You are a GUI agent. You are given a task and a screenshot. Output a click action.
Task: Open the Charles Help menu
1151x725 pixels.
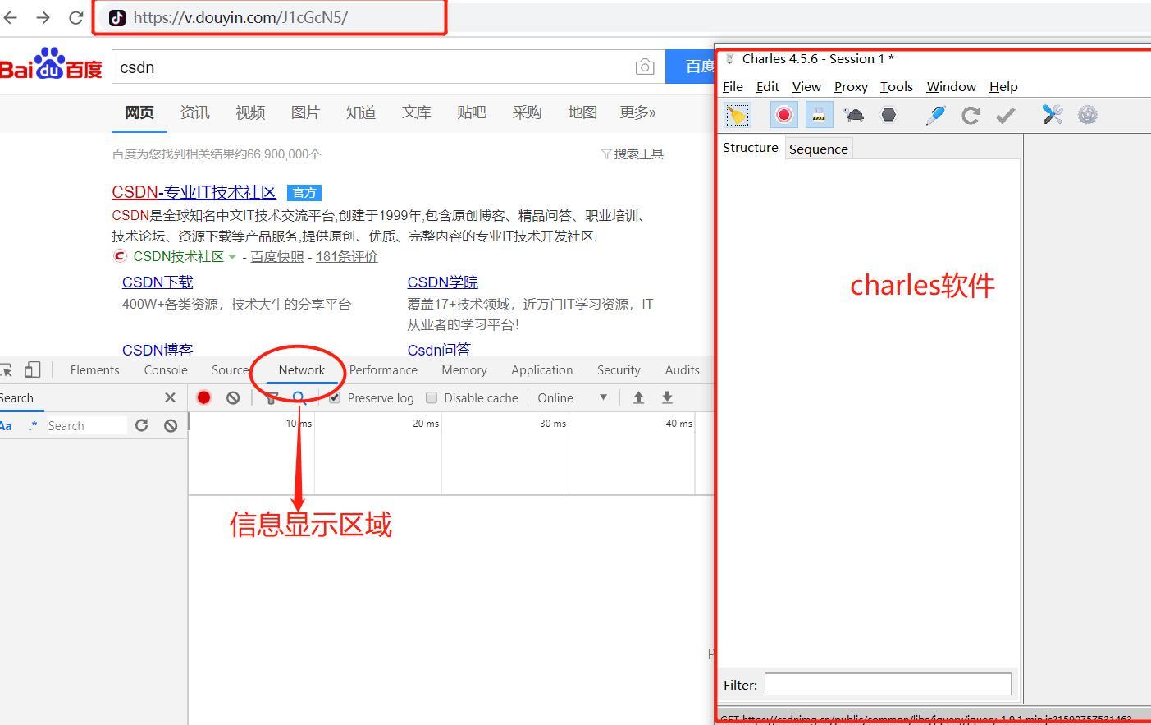(1003, 86)
